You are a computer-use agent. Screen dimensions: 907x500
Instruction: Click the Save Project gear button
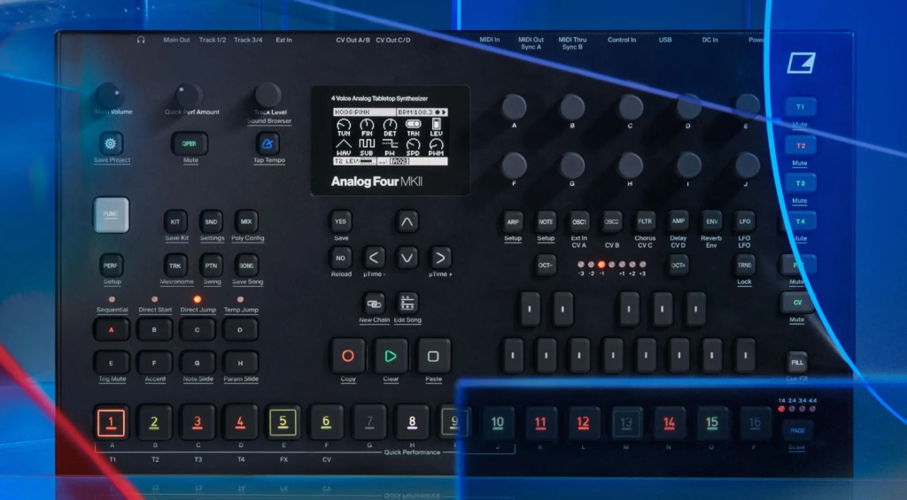(111, 142)
